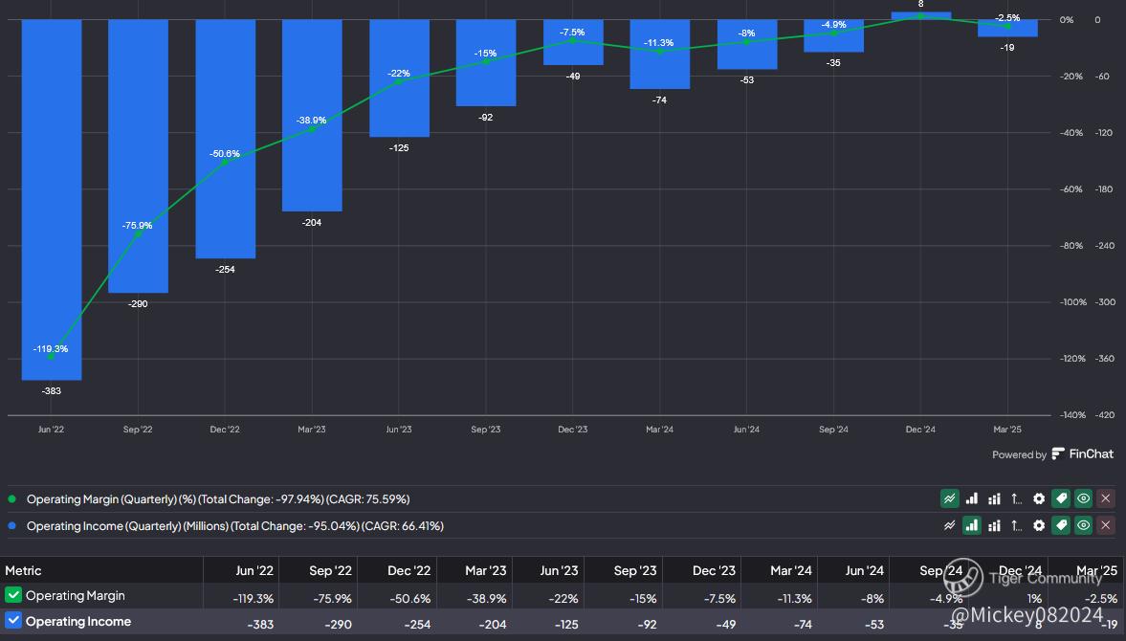Expand axis options for Operating Margin row

coord(1016,498)
